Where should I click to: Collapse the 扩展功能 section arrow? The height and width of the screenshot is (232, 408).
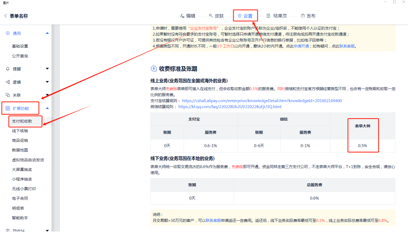click(47, 108)
